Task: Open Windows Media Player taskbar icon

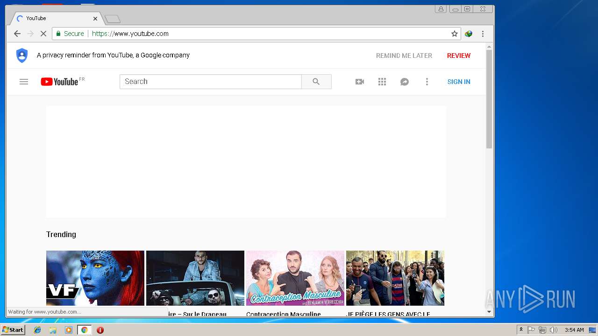Action: pyautogui.click(x=69, y=330)
